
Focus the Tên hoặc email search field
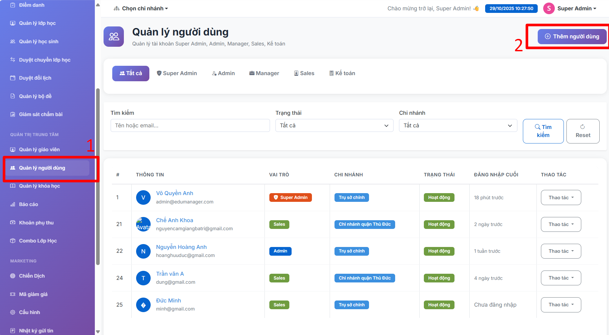[190, 125]
